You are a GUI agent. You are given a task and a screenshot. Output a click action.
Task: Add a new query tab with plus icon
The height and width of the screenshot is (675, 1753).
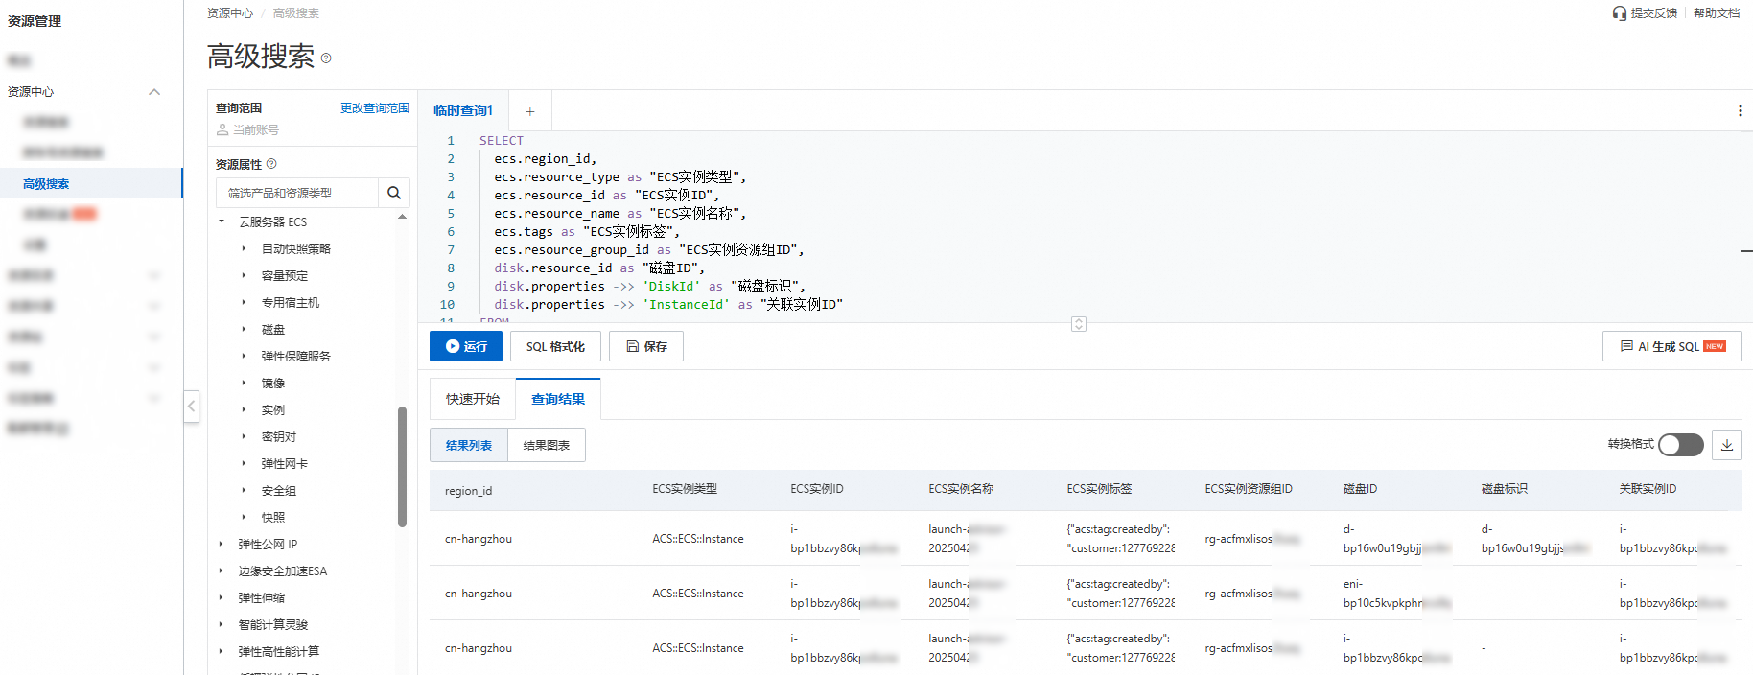point(529,111)
